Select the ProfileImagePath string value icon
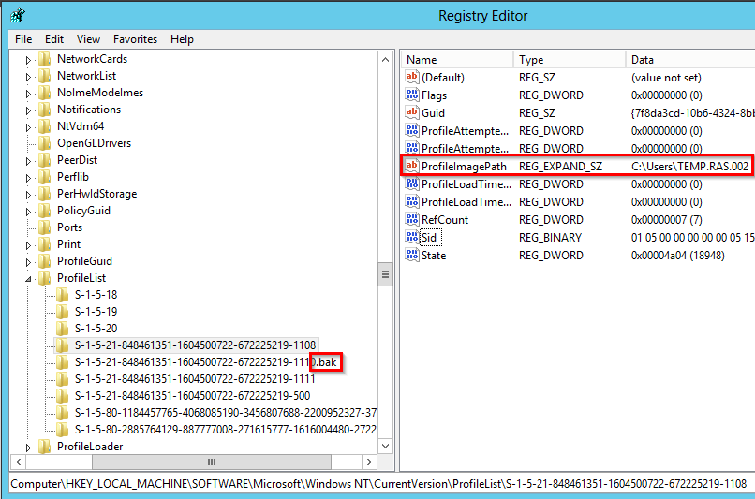Screen dimensions: 755x499 [x=412, y=167]
